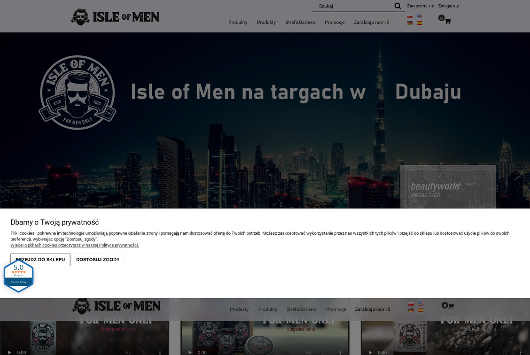This screenshot has width=530, height=355.
Task: Switch to Spanish flag in top header
Action: click(x=419, y=23)
